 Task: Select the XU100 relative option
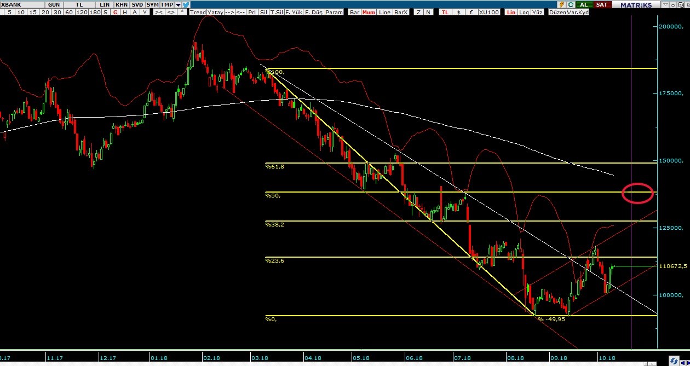pos(489,12)
